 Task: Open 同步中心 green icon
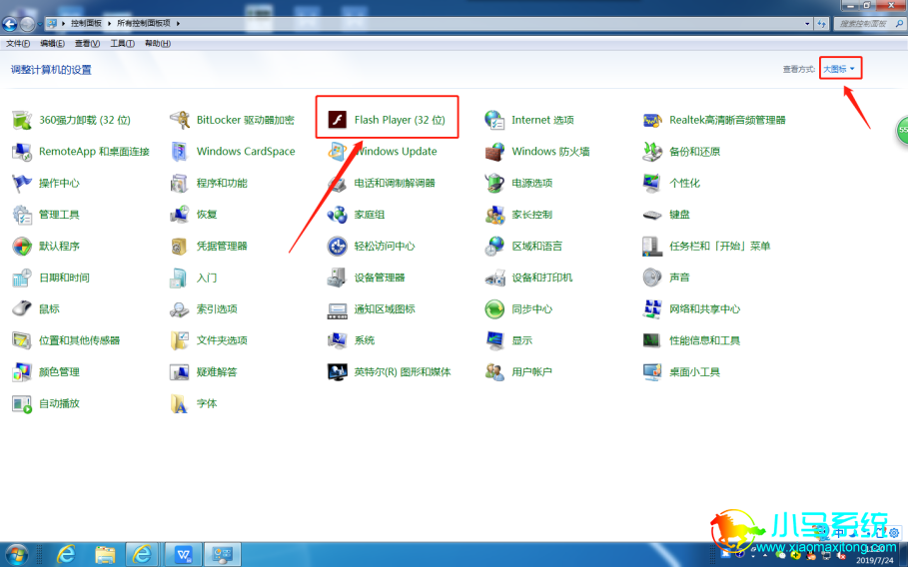pos(494,309)
